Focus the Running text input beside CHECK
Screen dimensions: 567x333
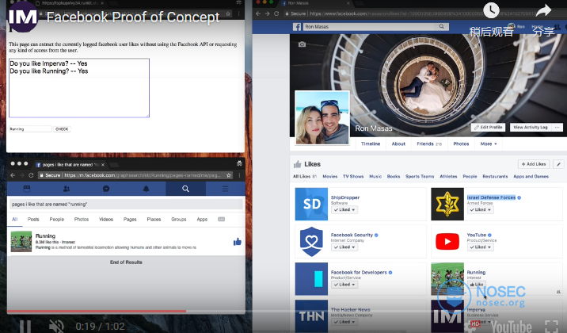pyautogui.click(x=30, y=129)
